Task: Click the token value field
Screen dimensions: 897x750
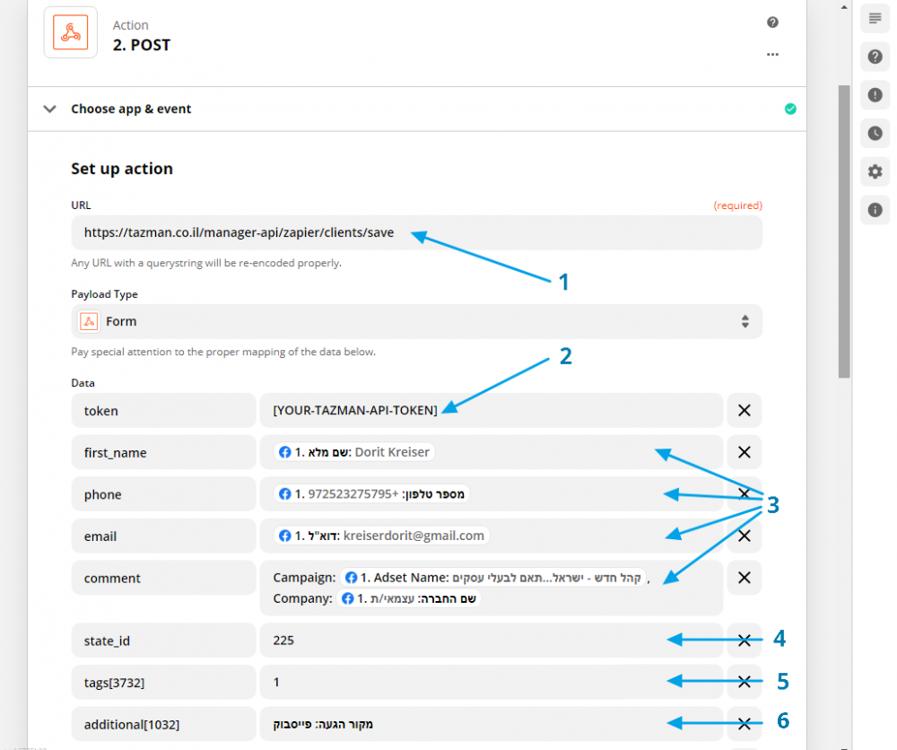Action: 491,411
